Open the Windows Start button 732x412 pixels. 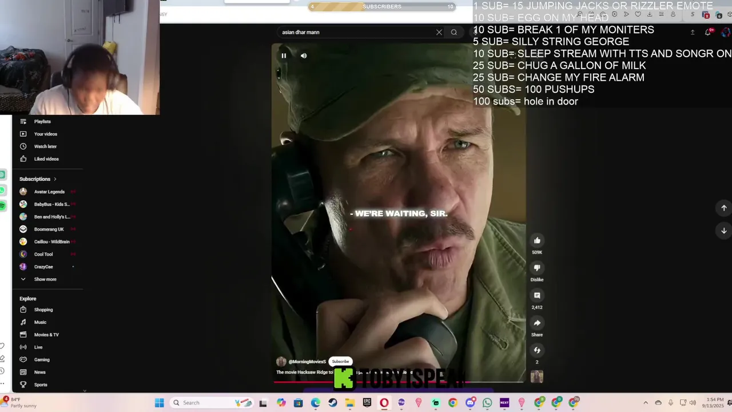click(x=160, y=403)
